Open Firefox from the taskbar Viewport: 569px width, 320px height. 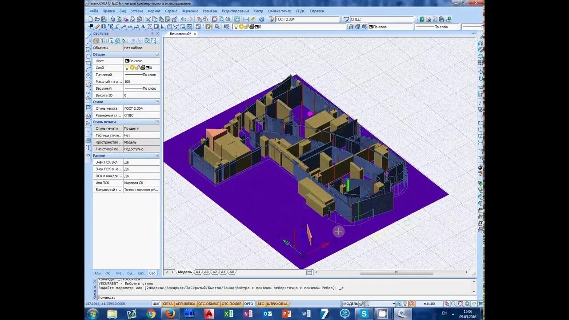pyautogui.click(x=170, y=314)
